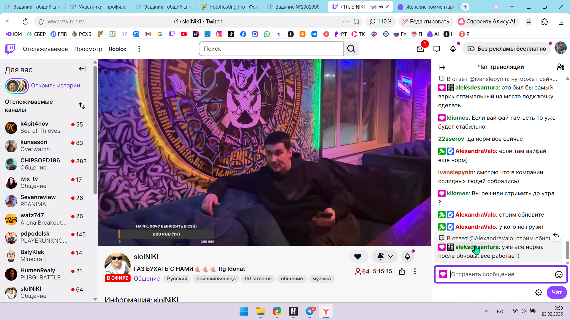
Task: Open the Общение category link under stream title
Action: (x=147, y=279)
